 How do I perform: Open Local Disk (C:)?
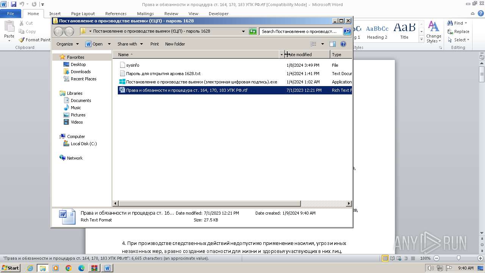[83, 144]
